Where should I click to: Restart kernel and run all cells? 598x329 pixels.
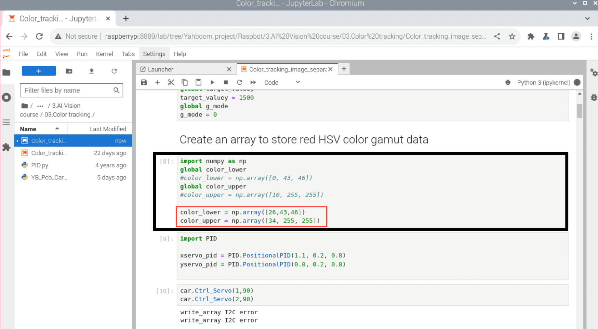[253, 82]
